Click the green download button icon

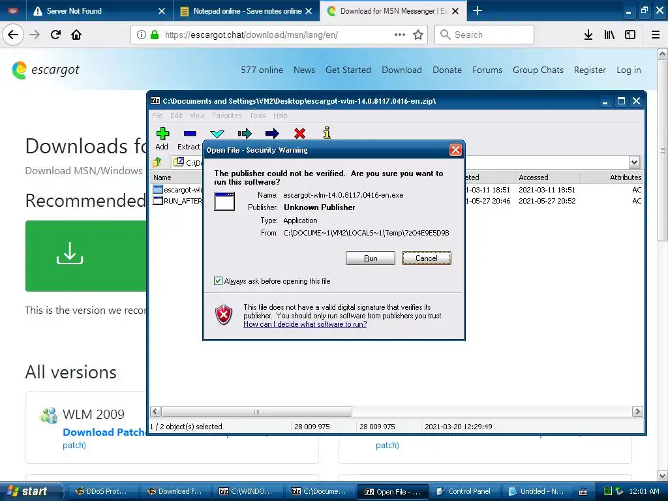pyautogui.click(x=70, y=253)
